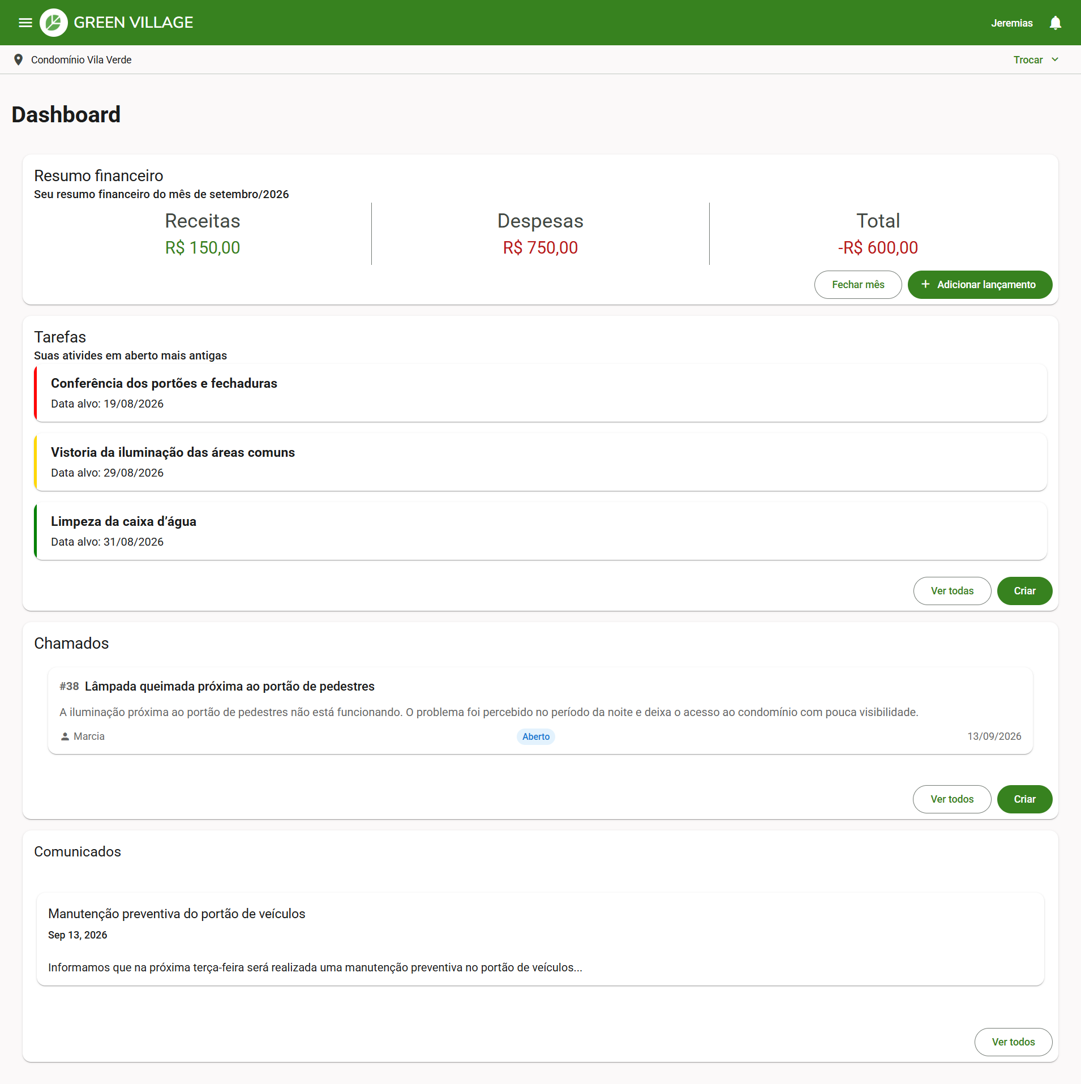Open task Conferência dos portões e fechaduras
Image resolution: width=1081 pixels, height=1084 pixels.
pyautogui.click(x=540, y=393)
